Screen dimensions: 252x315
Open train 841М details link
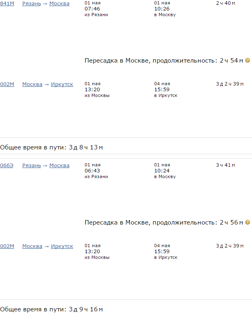7,4
